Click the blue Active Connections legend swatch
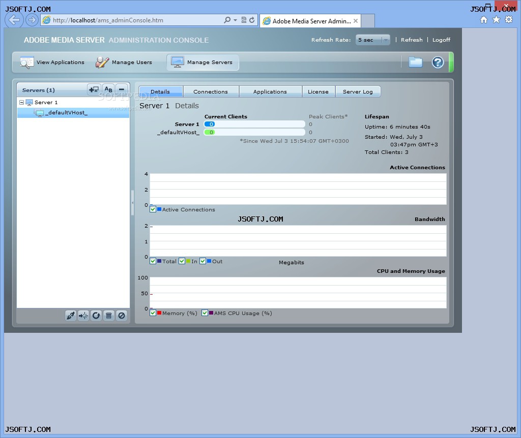The image size is (521, 438). click(159, 209)
